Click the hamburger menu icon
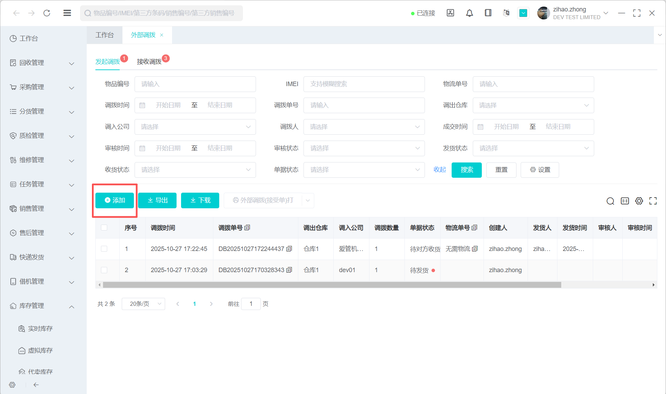Viewport: 666px width, 394px height. 67,13
